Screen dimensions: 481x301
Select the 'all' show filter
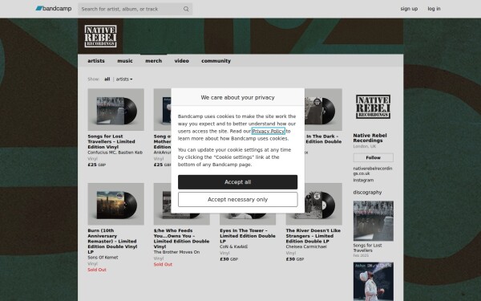coord(107,79)
